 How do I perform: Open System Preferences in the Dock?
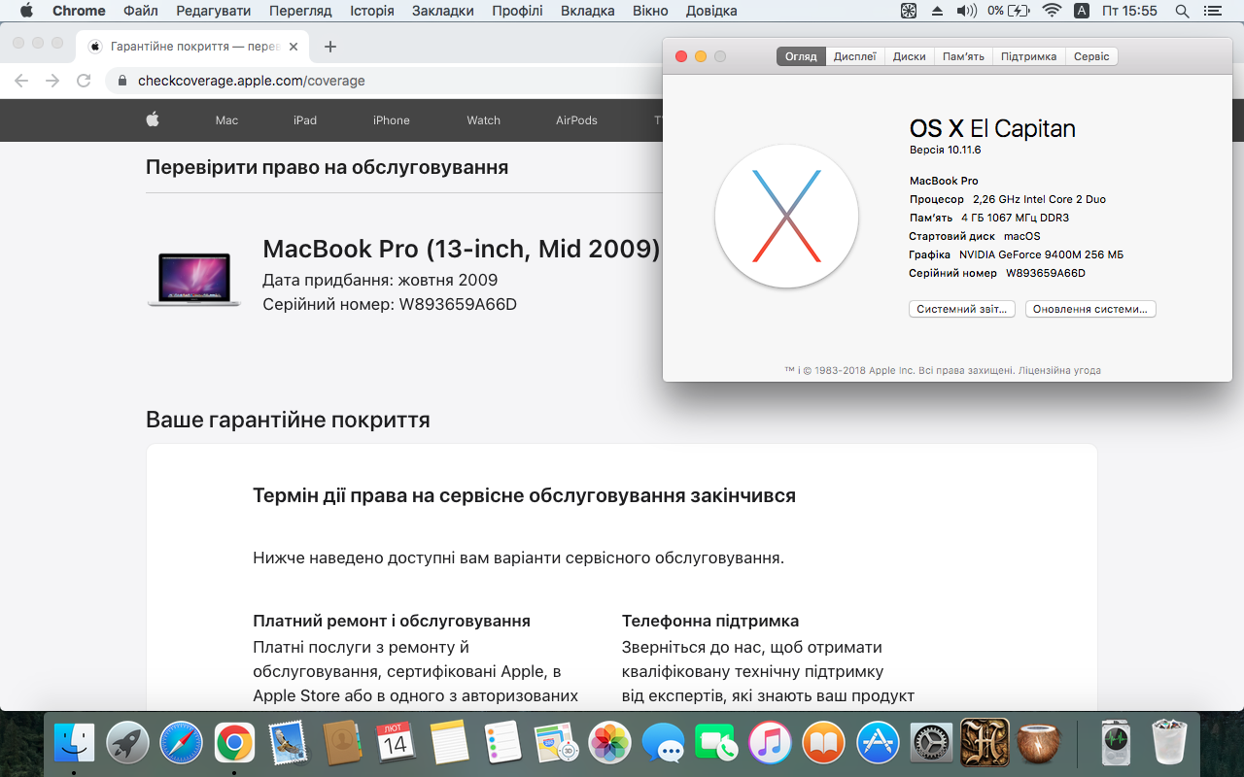click(x=931, y=744)
